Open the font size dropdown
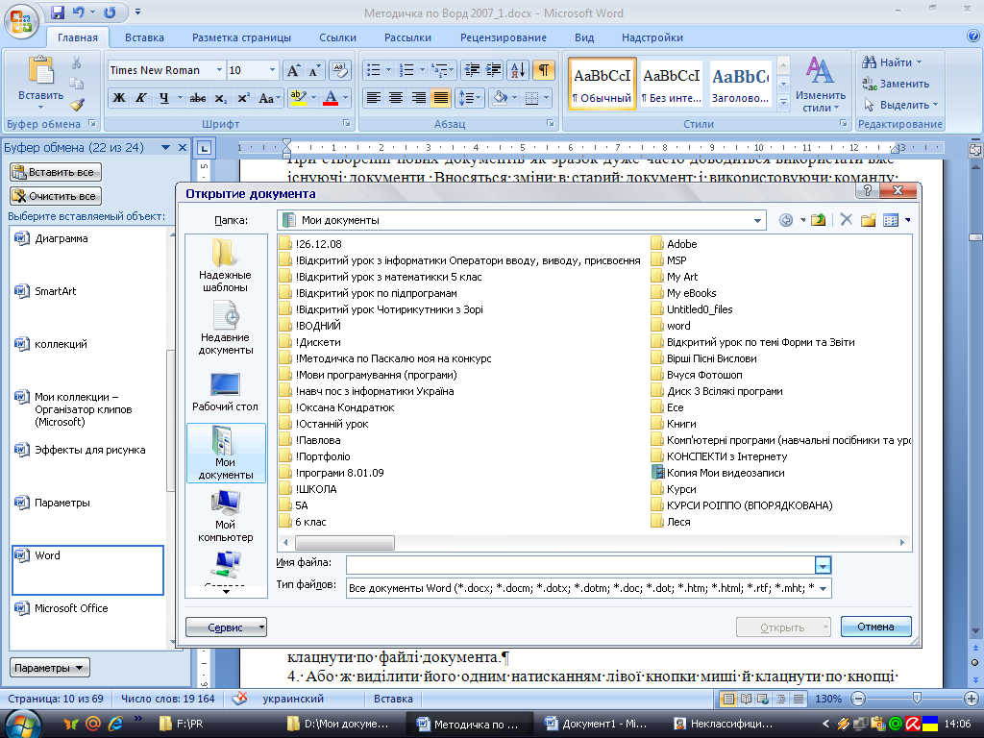Screen dimensions: 984x738 tap(272, 69)
